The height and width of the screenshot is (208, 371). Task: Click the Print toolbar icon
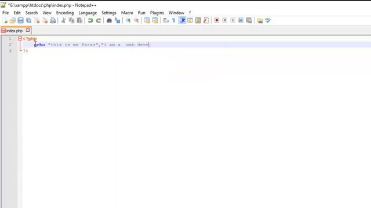coord(53,21)
